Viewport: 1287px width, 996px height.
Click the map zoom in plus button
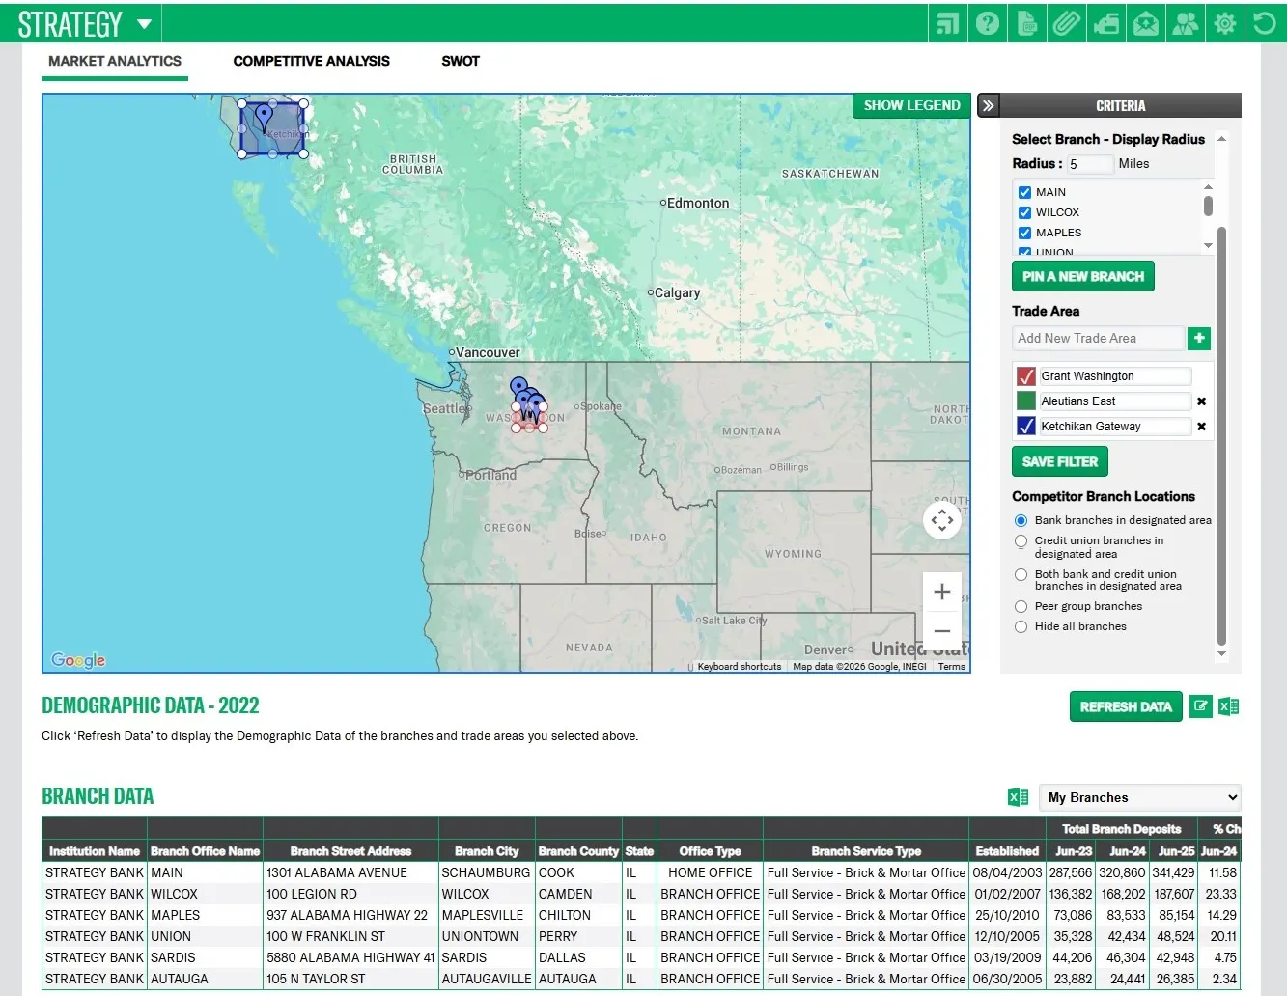click(942, 592)
